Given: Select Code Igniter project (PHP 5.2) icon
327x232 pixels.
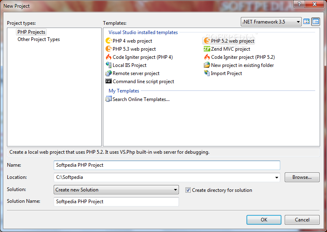Looking at the screenshot, I should pyautogui.click(x=207, y=57).
